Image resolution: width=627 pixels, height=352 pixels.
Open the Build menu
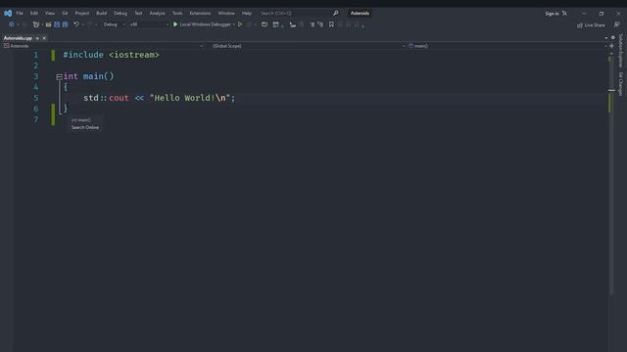102,13
